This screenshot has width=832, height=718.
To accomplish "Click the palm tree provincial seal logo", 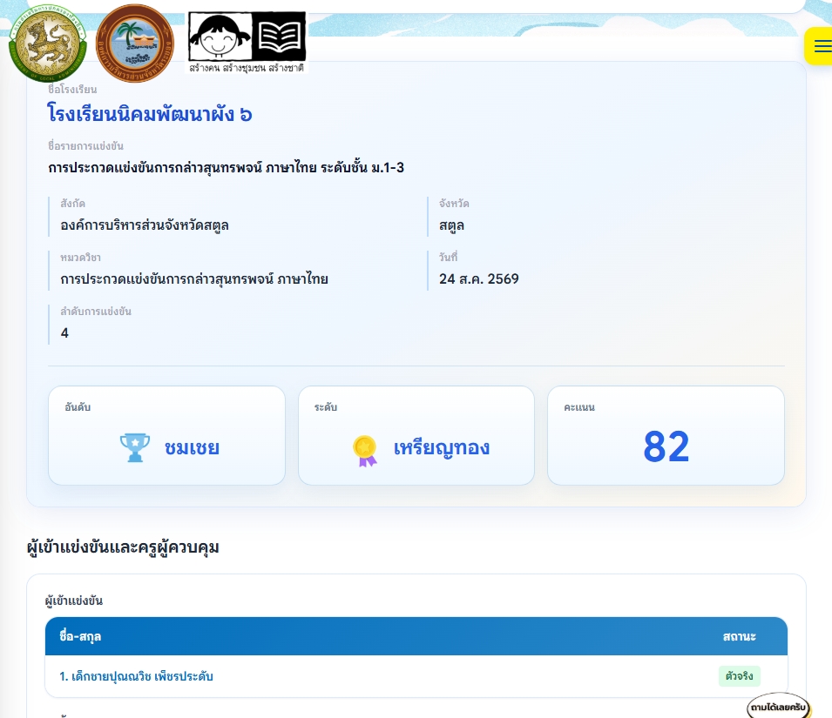I will point(135,44).
